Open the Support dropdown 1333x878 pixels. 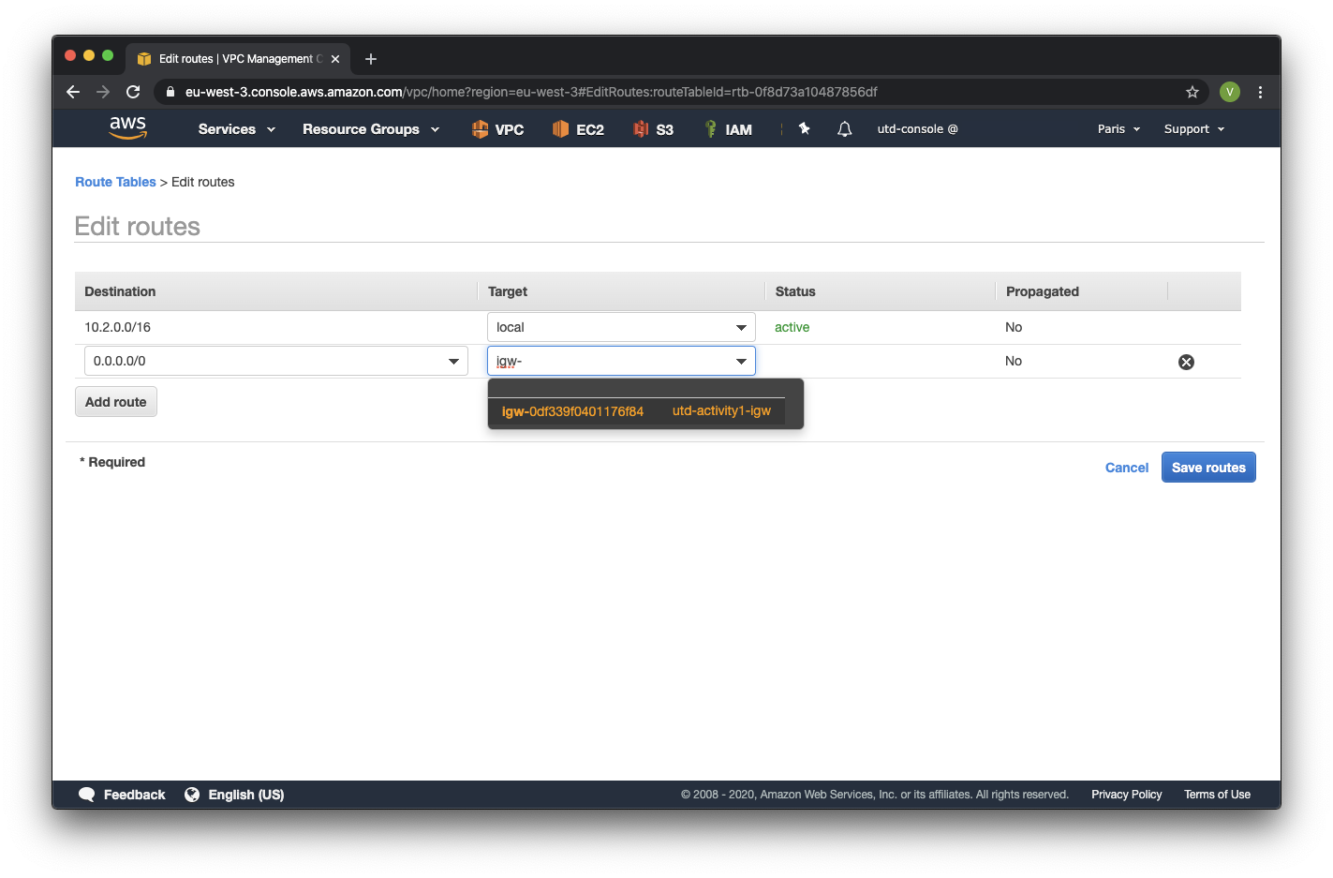point(1194,129)
